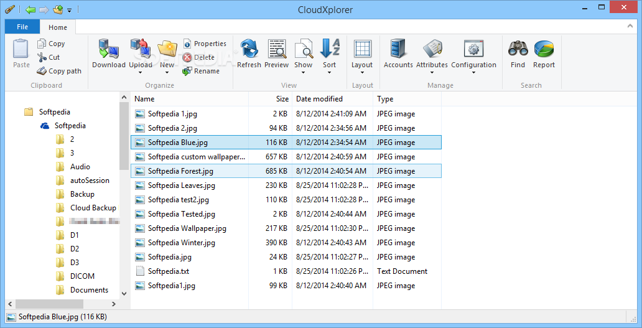642x328 pixels.
Task: Click the Download toolbar icon
Action: coord(108,49)
